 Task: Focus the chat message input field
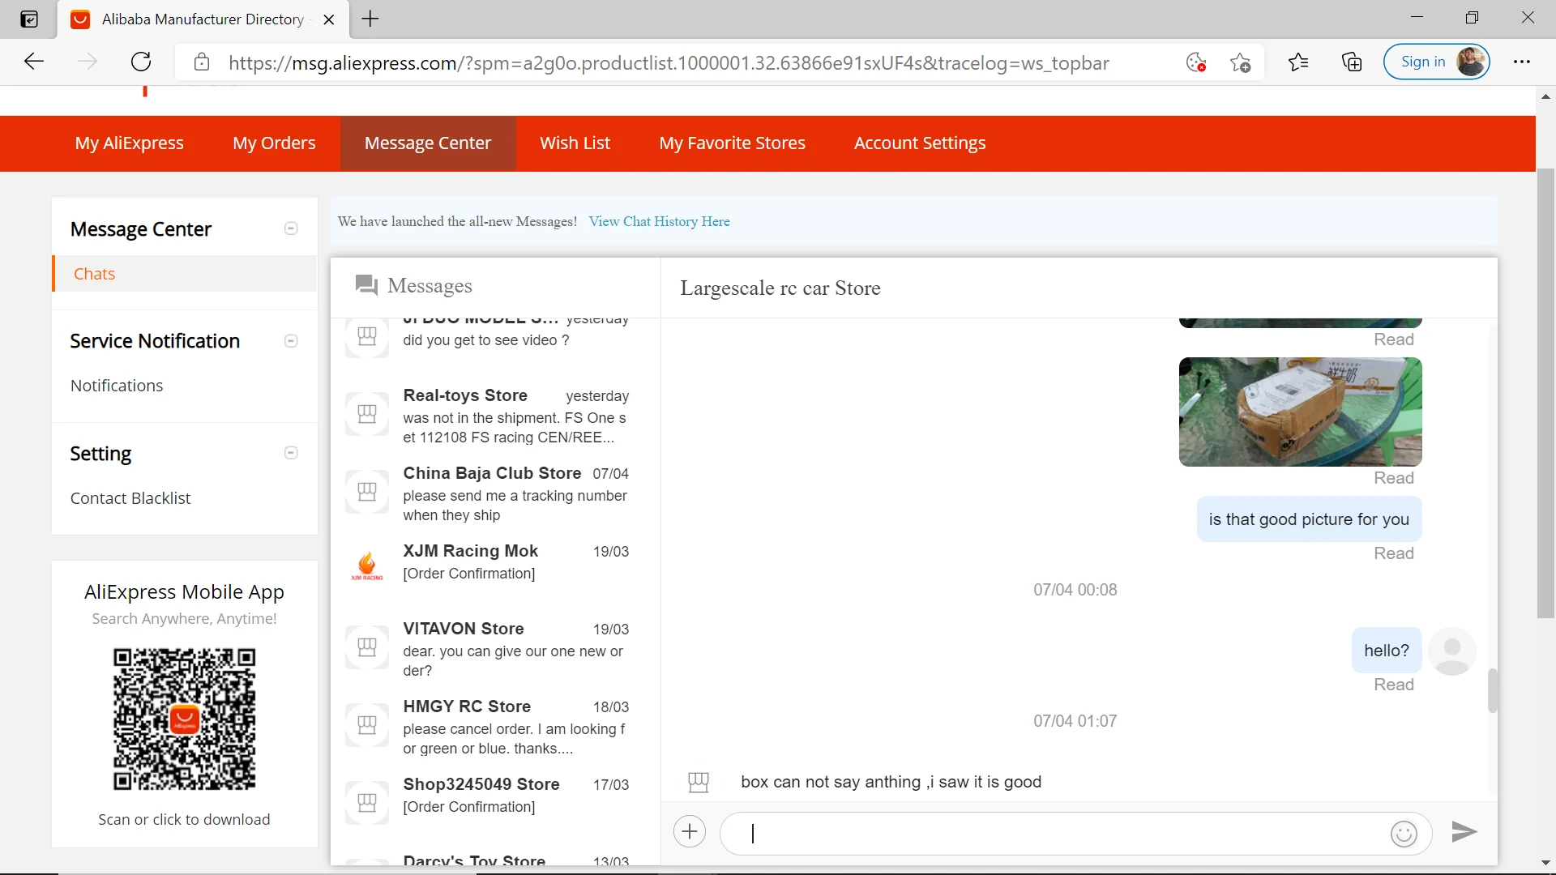(x=1054, y=833)
